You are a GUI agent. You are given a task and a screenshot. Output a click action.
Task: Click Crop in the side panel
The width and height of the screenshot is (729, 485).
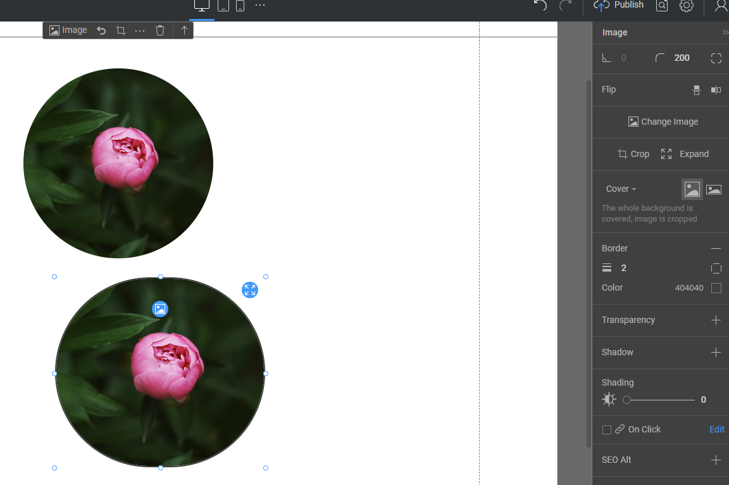[633, 154]
